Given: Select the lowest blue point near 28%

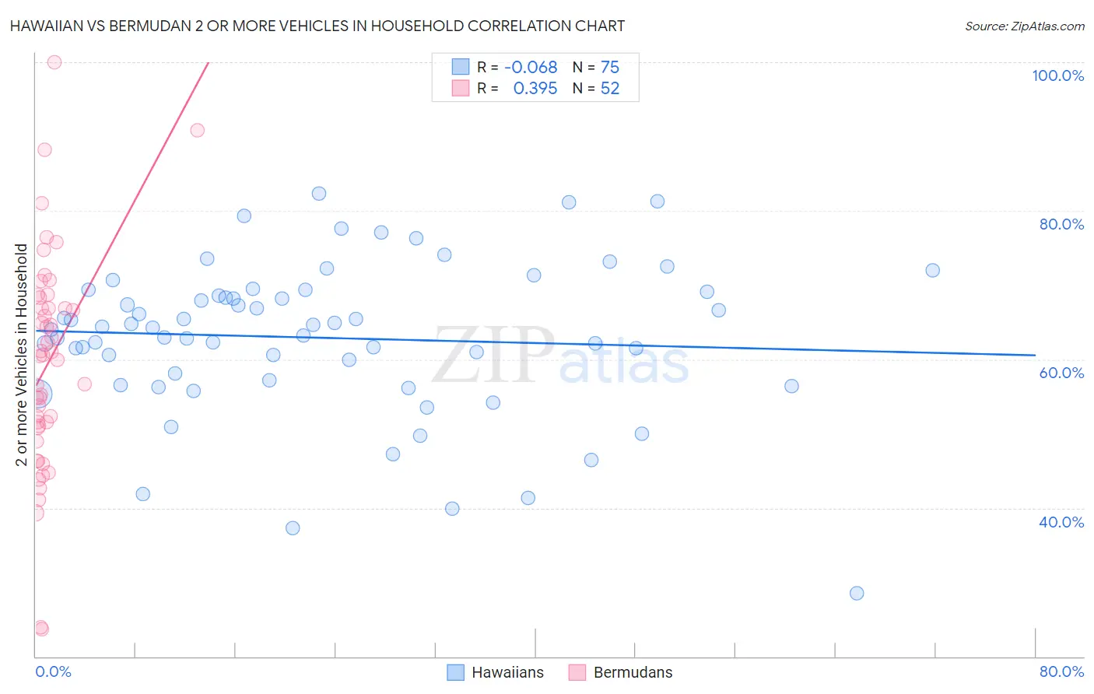Looking at the screenshot, I should [x=857, y=593].
